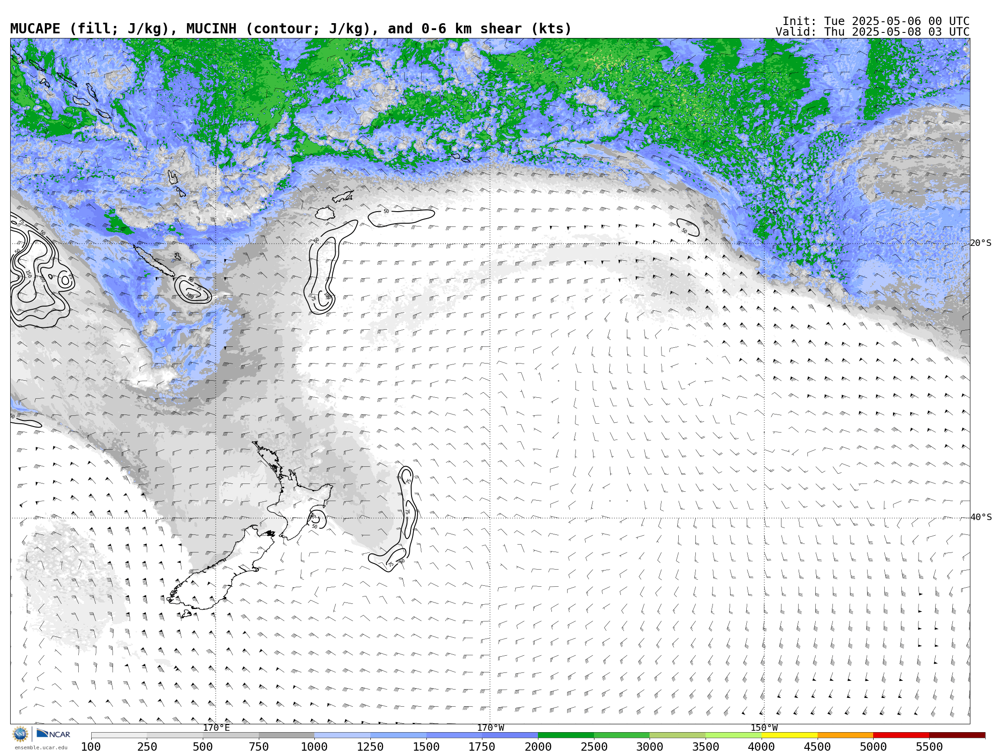
Task: Click the colorbar label 100
Action: [91, 747]
